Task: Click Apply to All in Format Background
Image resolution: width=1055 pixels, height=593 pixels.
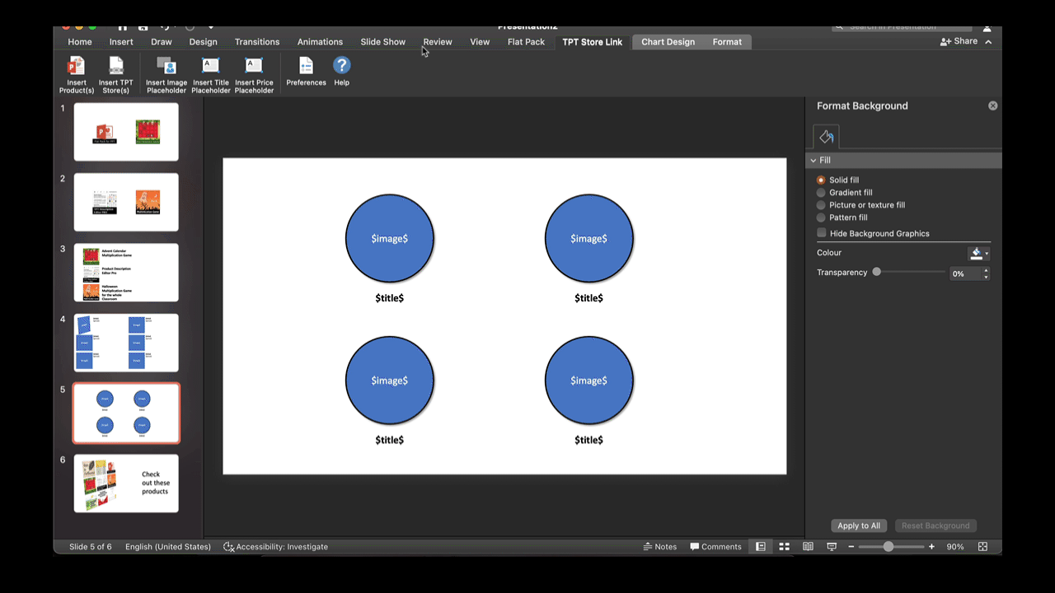Action: point(859,525)
